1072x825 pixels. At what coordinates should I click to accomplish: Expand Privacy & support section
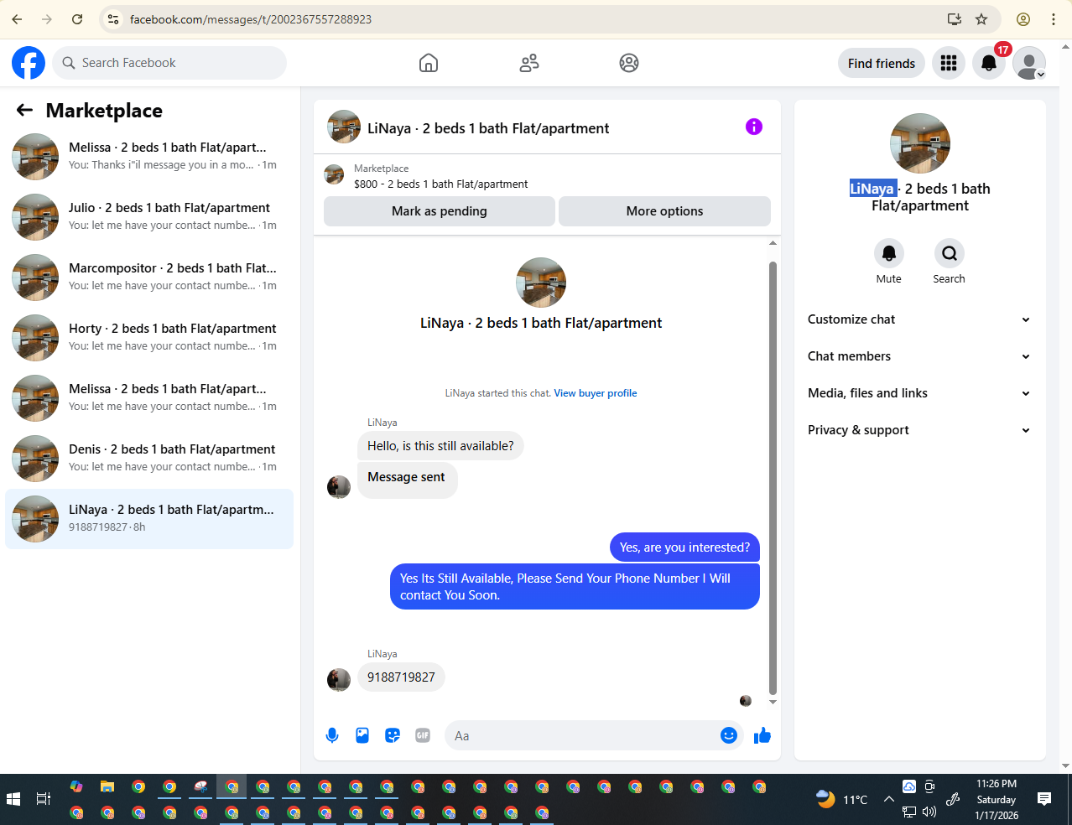click(919, 430)
